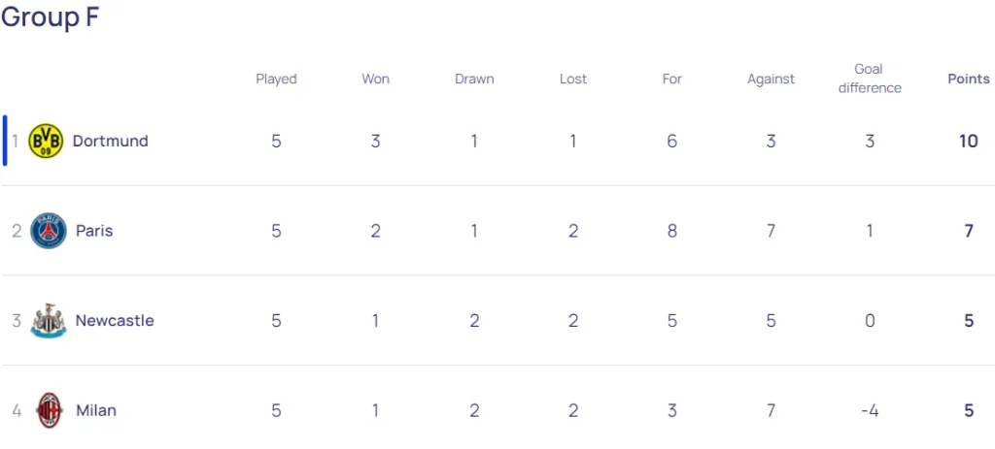Click the Group F heading

click(51, 17)
